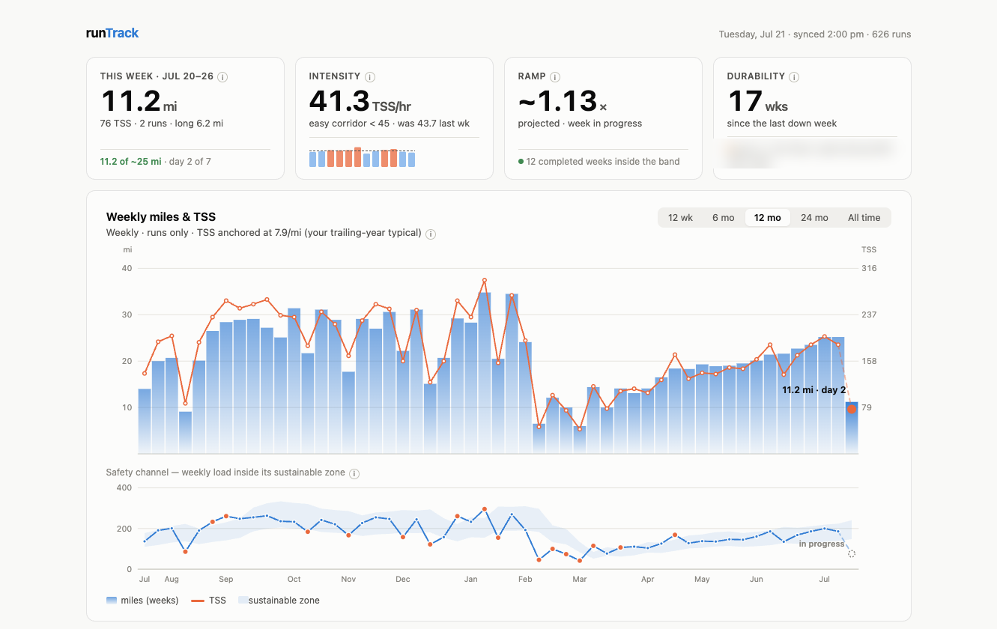
Task: Click the in-progress dashed circle marker
Action: tap(851, 554)
